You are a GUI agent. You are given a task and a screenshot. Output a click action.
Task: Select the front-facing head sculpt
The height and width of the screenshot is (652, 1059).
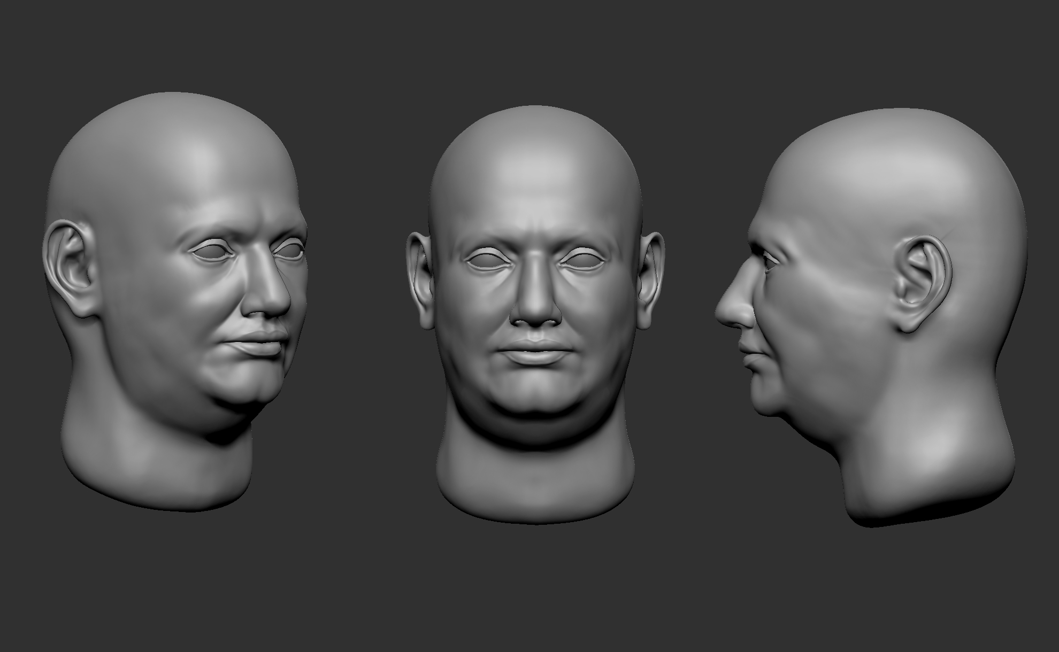tap(535, 315)
